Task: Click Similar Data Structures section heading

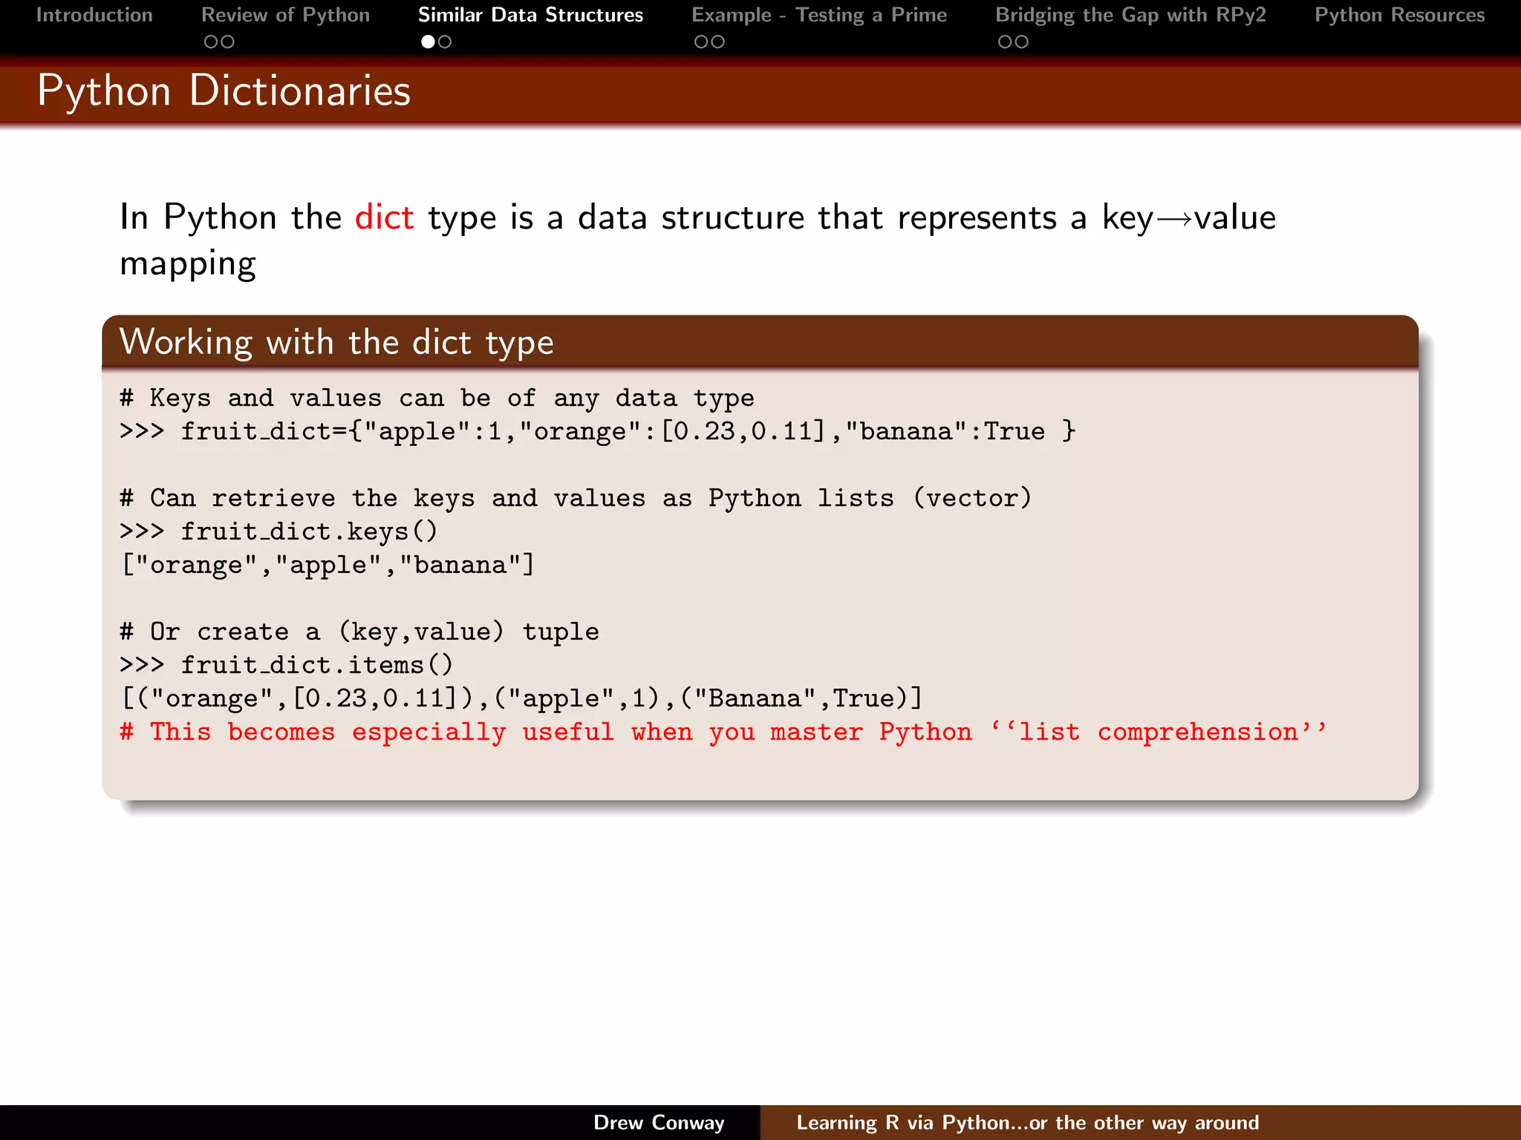Action: (x=530, y=15)
